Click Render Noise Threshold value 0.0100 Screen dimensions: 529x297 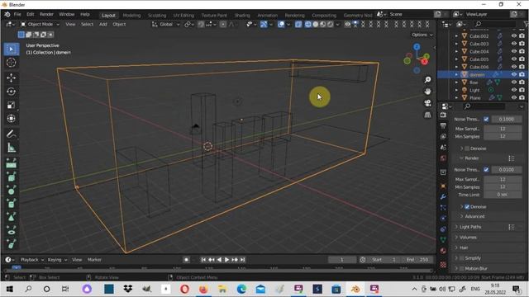point(506,170)
